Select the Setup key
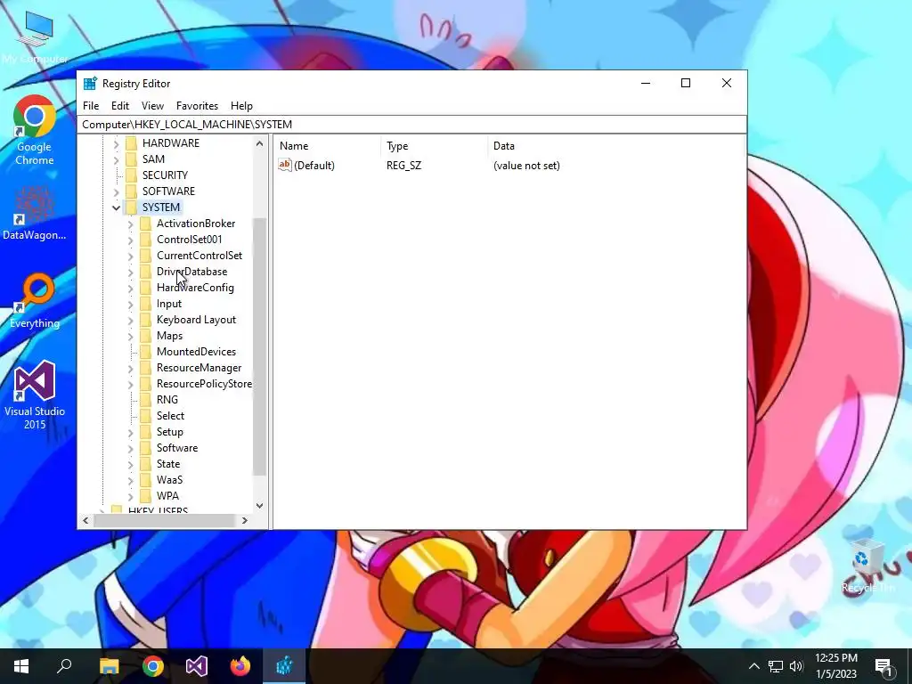912x684 pixels. pos(170,432)
